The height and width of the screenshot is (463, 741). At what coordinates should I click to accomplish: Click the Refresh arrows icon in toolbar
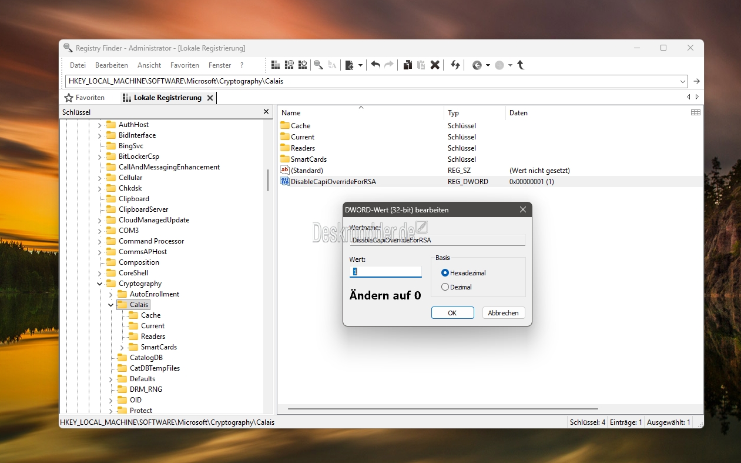pos(455,65)
